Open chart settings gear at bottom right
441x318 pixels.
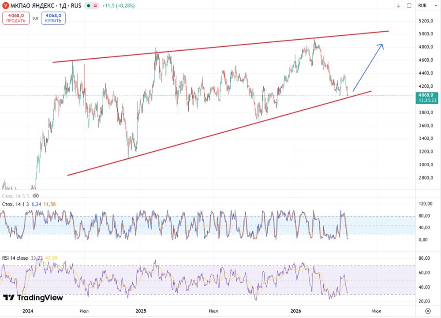(428, 311)
